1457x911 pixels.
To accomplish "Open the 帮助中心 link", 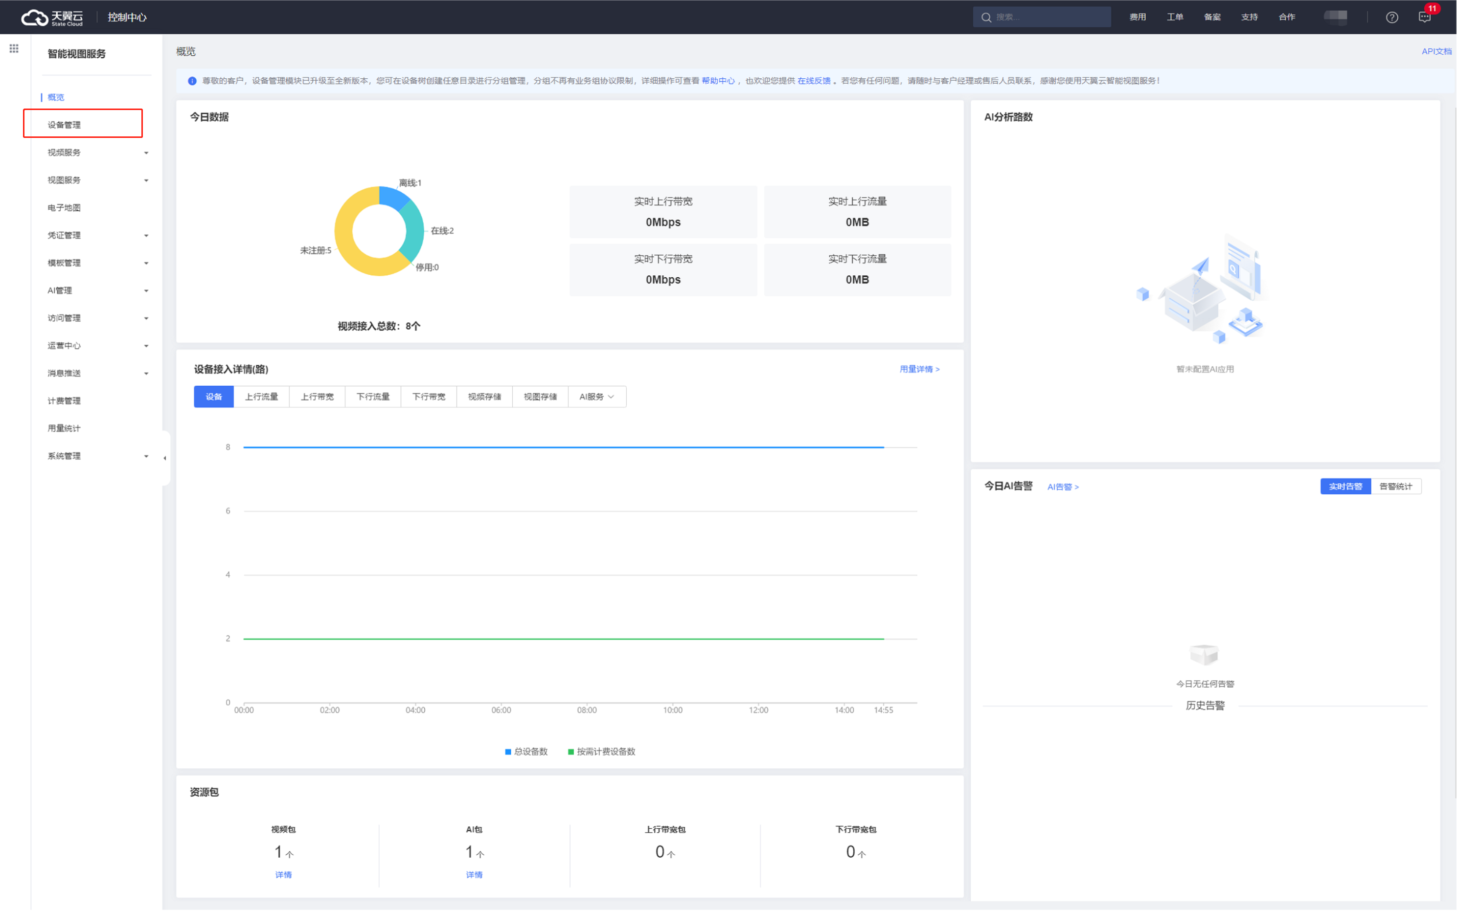I will [x=718, y=81].
